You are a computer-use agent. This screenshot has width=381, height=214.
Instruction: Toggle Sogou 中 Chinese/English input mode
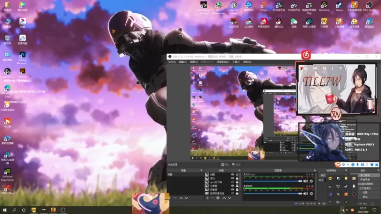343,165
